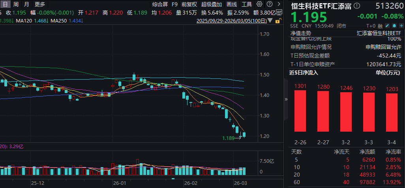Click the 超级叠加 overlay button
The height and width of the screenshot is (188, 405).
coord(212,4)
